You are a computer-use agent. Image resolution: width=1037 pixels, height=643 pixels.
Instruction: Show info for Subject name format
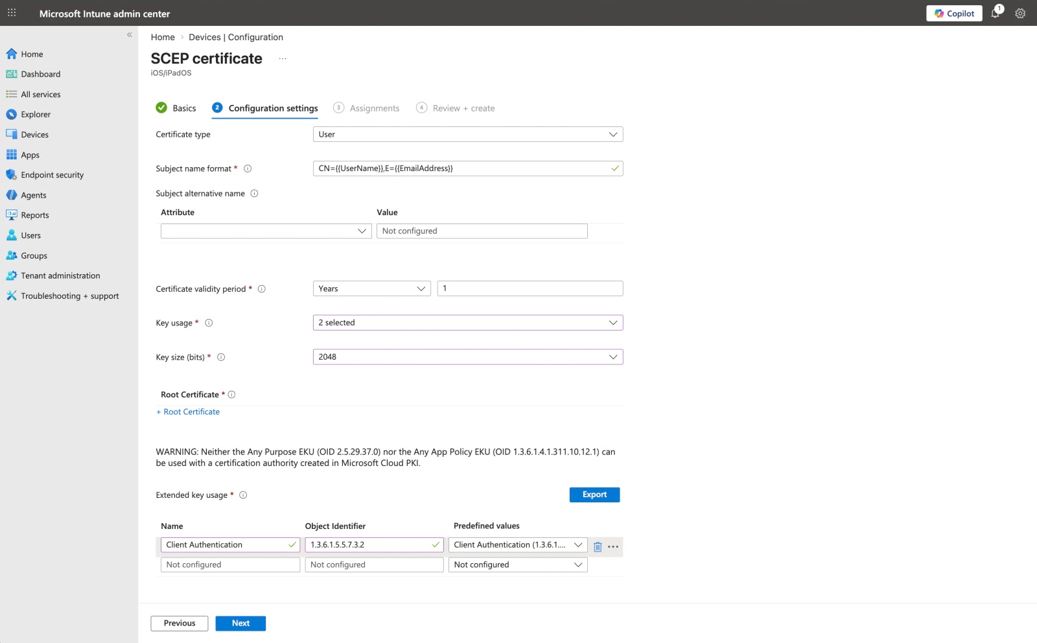click(248, 169)
